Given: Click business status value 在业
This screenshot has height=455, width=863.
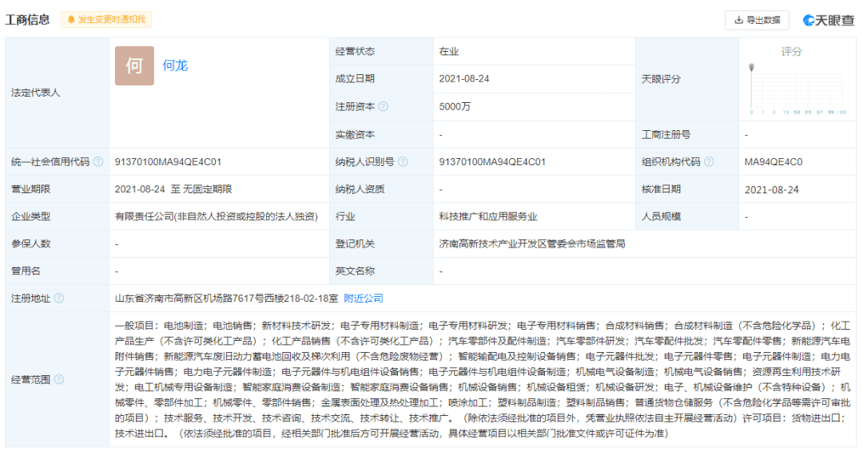Looking at the screenshot, I should coord(448,52).
